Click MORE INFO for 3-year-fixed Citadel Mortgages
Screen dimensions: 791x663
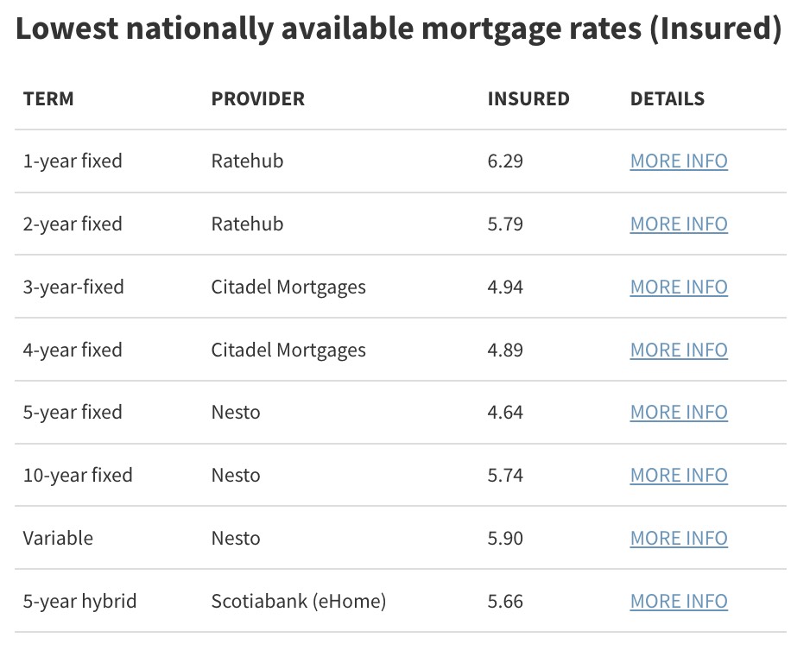679,287
